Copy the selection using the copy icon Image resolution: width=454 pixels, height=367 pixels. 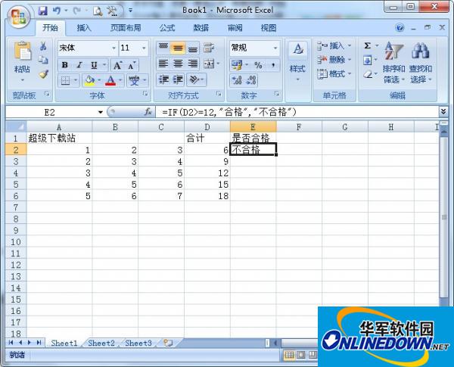pyautogui.click(x=43, y=60)
